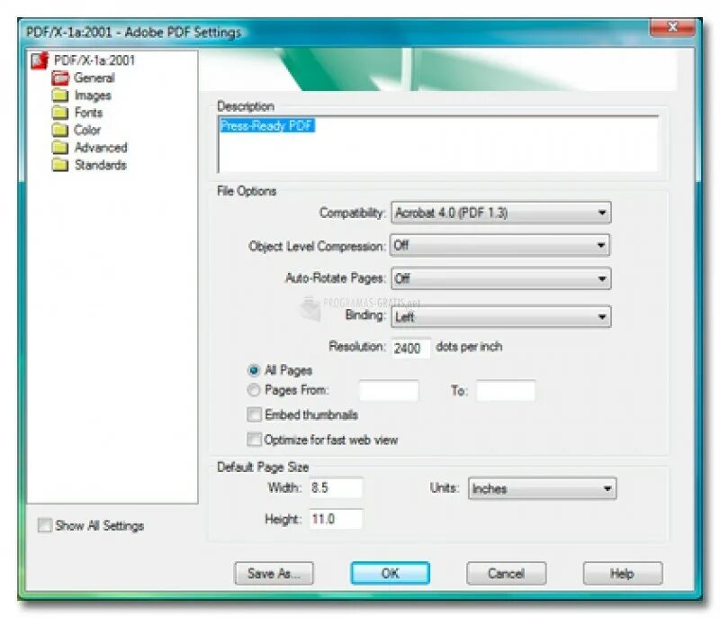720x618 pixels.
Task: Click the PDF/X-1a:2001 job options icon
Action: pos(40,60)
